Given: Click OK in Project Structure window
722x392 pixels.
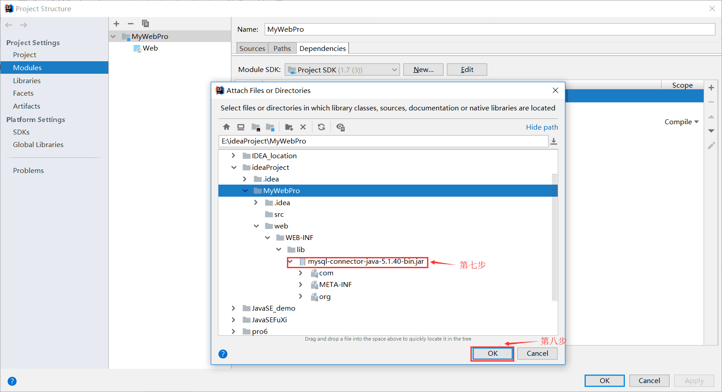Looking at the screenshot, I should coord(604,381).
